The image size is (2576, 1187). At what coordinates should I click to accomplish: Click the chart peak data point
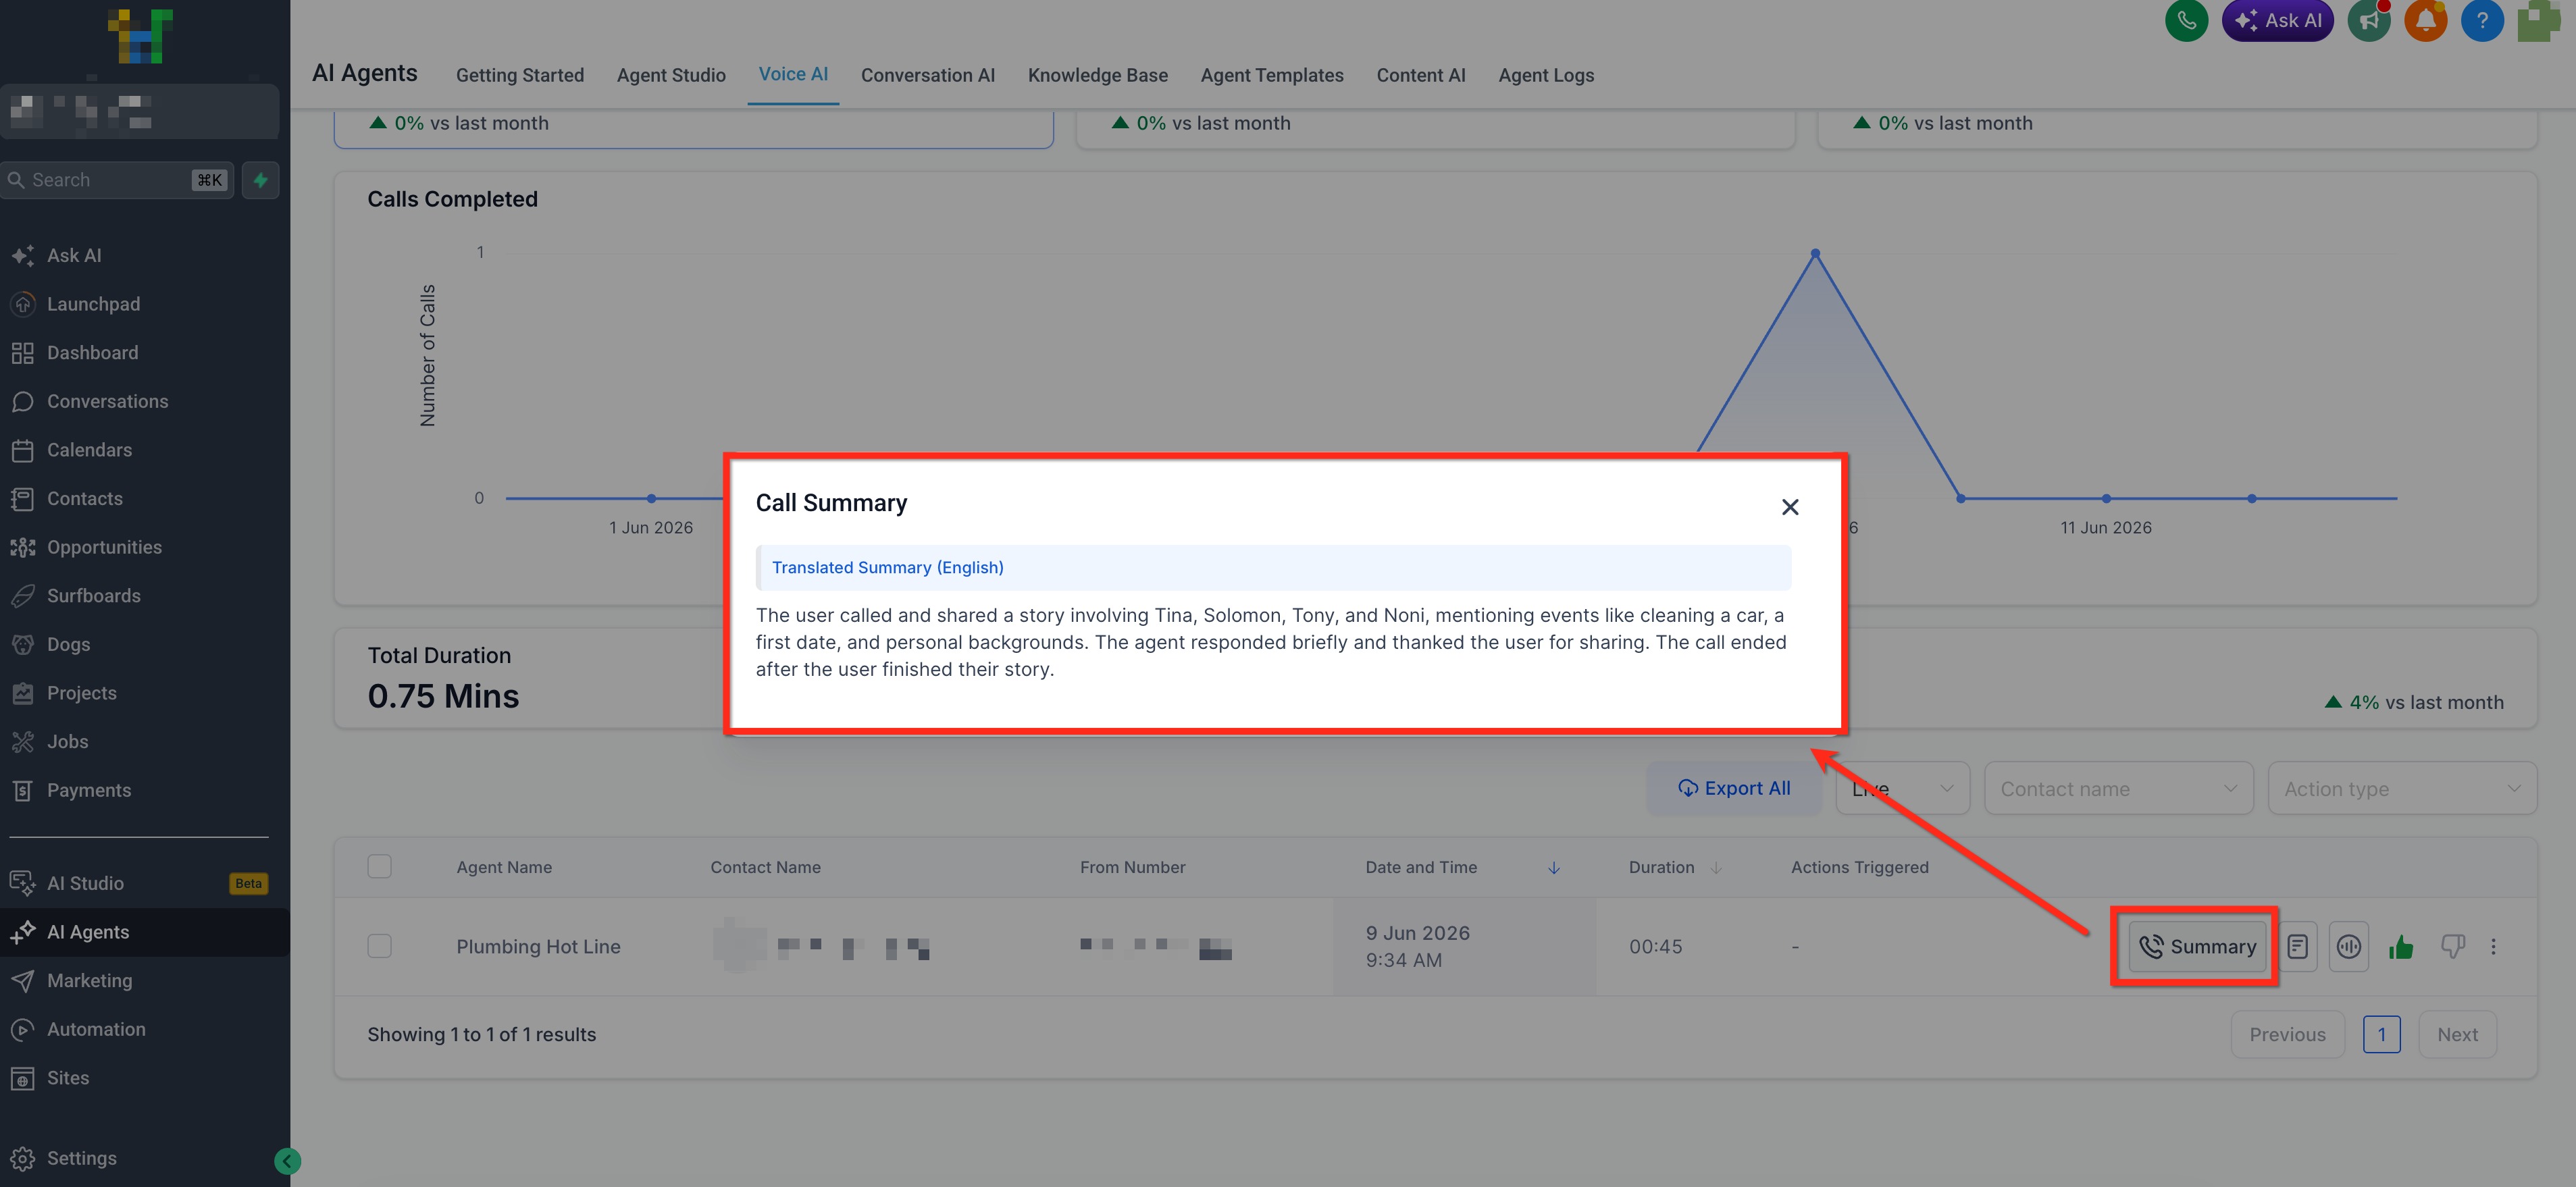click(1815, 253)
